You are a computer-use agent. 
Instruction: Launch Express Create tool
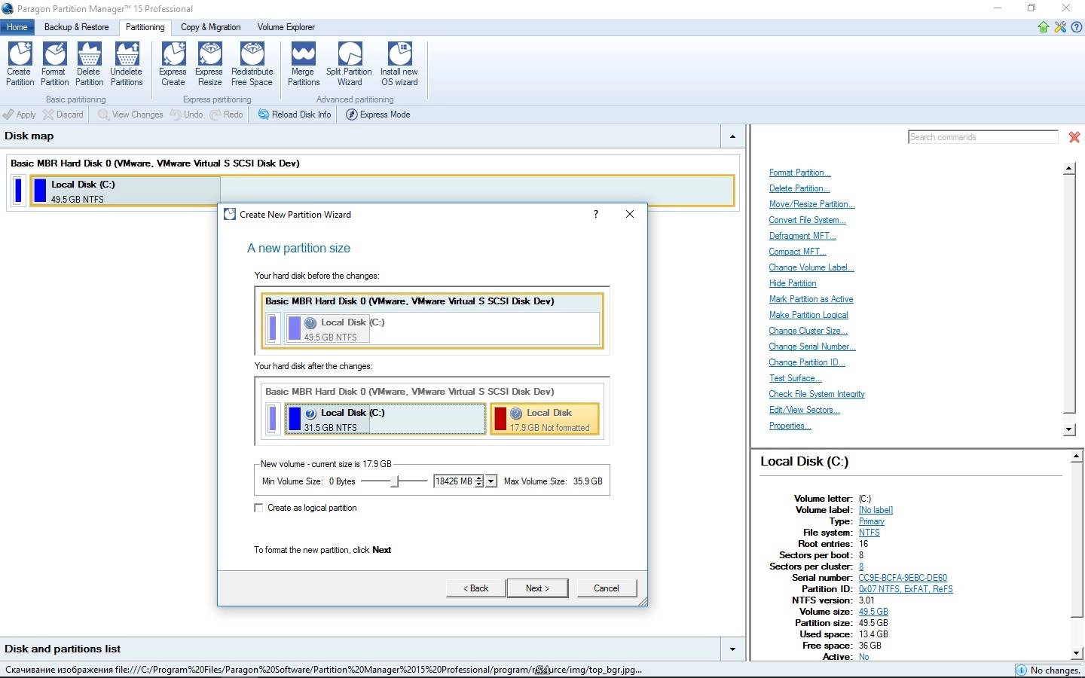coord(173,63)
